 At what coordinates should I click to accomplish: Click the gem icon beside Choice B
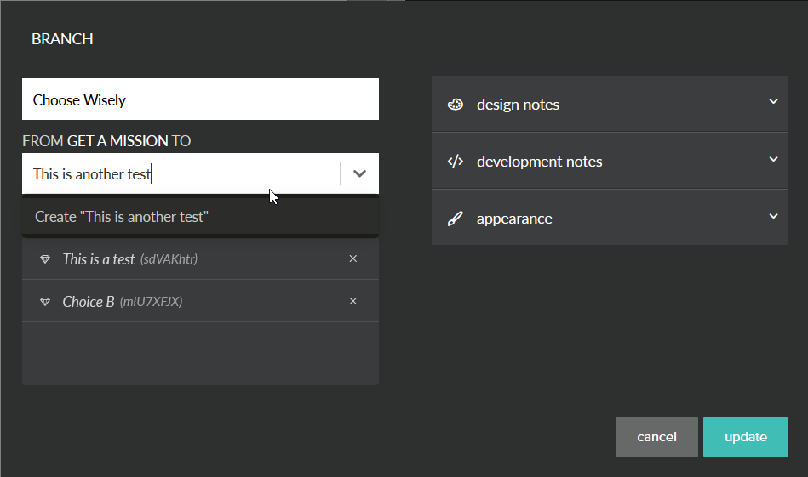45,302
